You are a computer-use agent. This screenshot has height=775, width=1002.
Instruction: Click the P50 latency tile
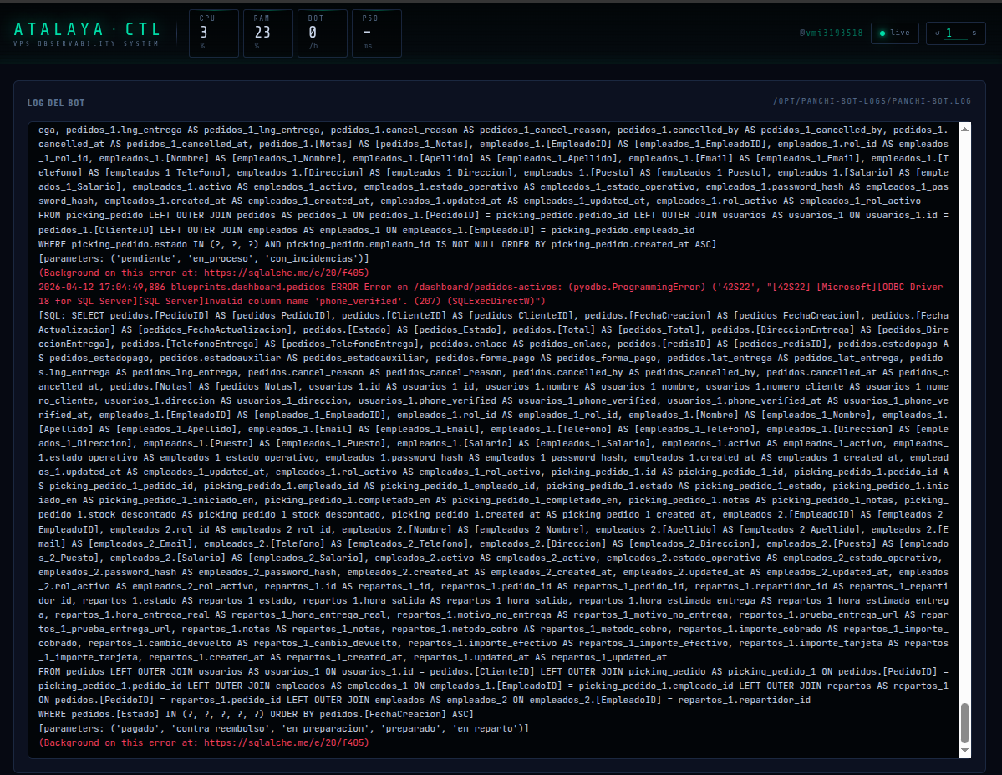[x=376, y=33]
